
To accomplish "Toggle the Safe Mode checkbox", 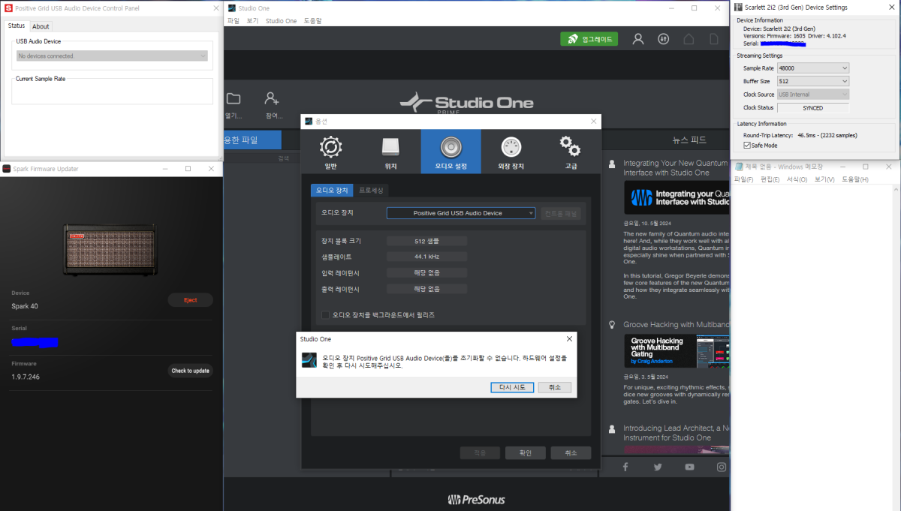I will 746,145.
